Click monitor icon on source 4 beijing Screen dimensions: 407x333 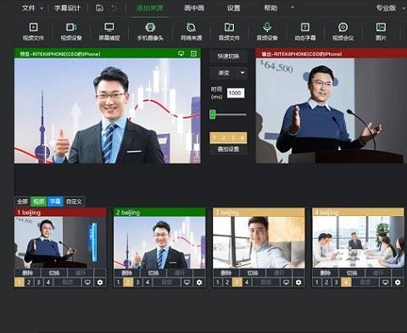(x=385, y=282)
